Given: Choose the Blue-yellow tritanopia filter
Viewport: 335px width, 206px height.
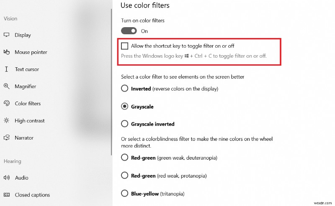Looking at the screenshot, I should click(124, 193).
